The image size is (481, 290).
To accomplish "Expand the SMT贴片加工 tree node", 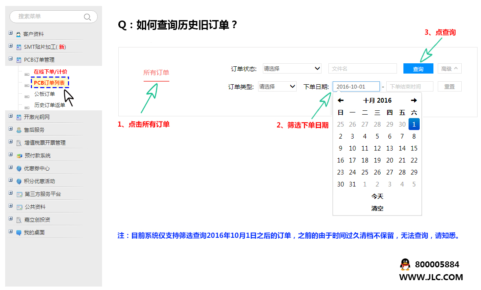I will click(x=11, y=46).
